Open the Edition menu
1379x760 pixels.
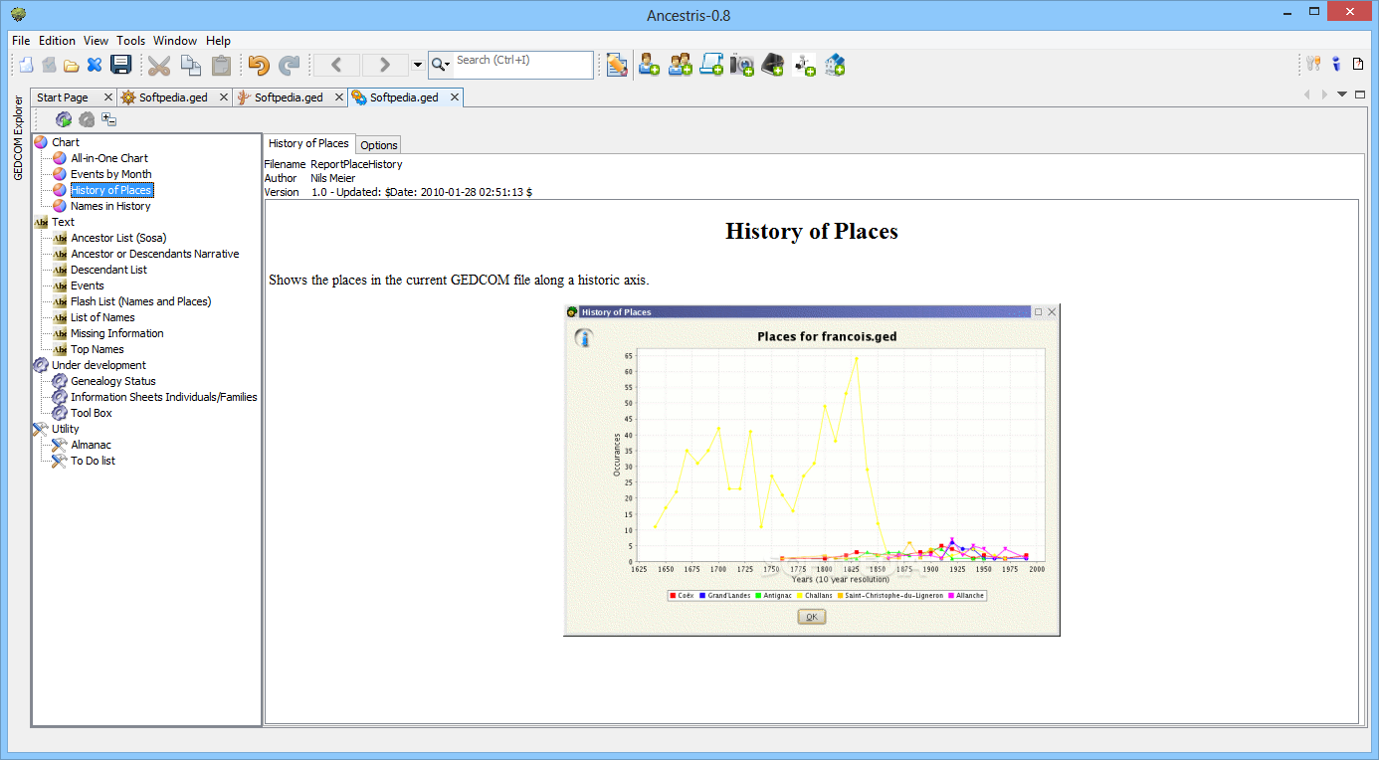(57, 41)
